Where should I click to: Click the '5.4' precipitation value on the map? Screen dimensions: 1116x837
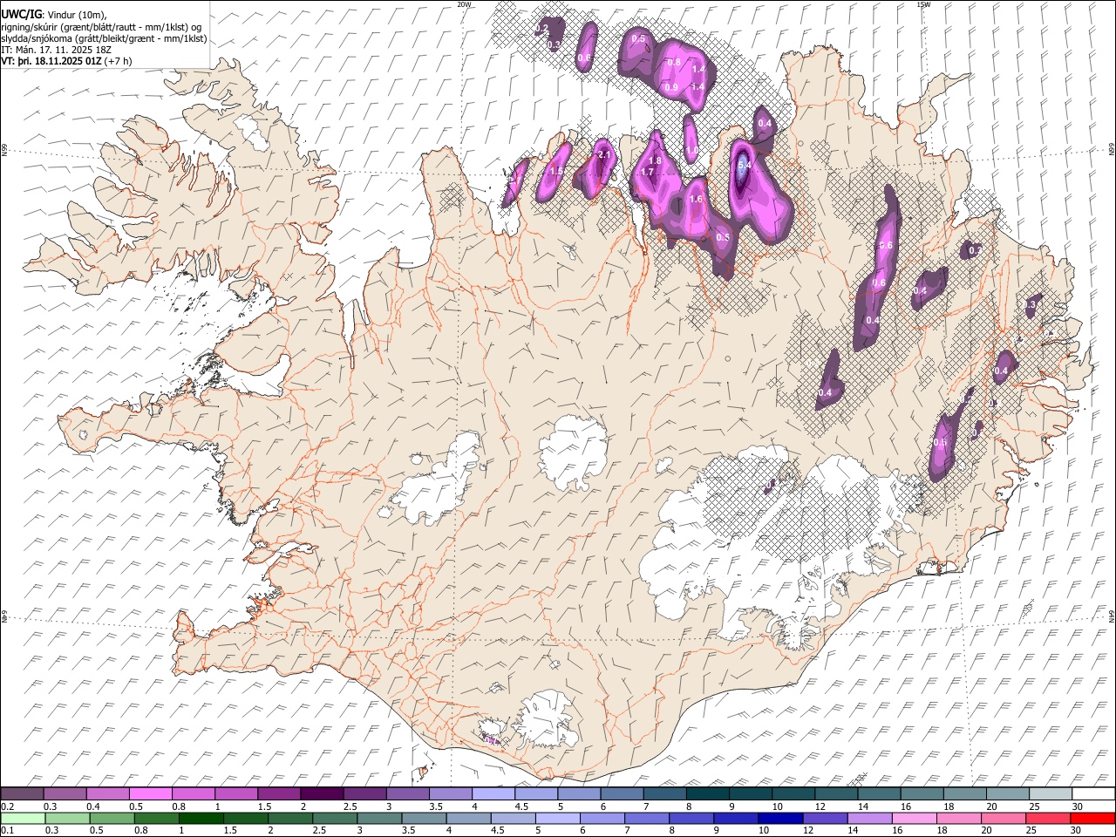[x=745, y=165]
